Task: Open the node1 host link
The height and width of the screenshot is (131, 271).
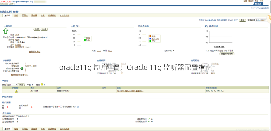Action: coord(18,45)
